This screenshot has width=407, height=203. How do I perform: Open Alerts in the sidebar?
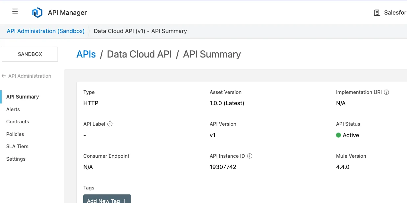tap(13, 109)
